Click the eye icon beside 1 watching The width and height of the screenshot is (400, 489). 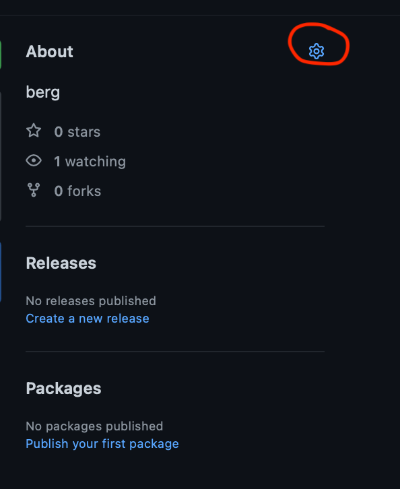[34, 161]
